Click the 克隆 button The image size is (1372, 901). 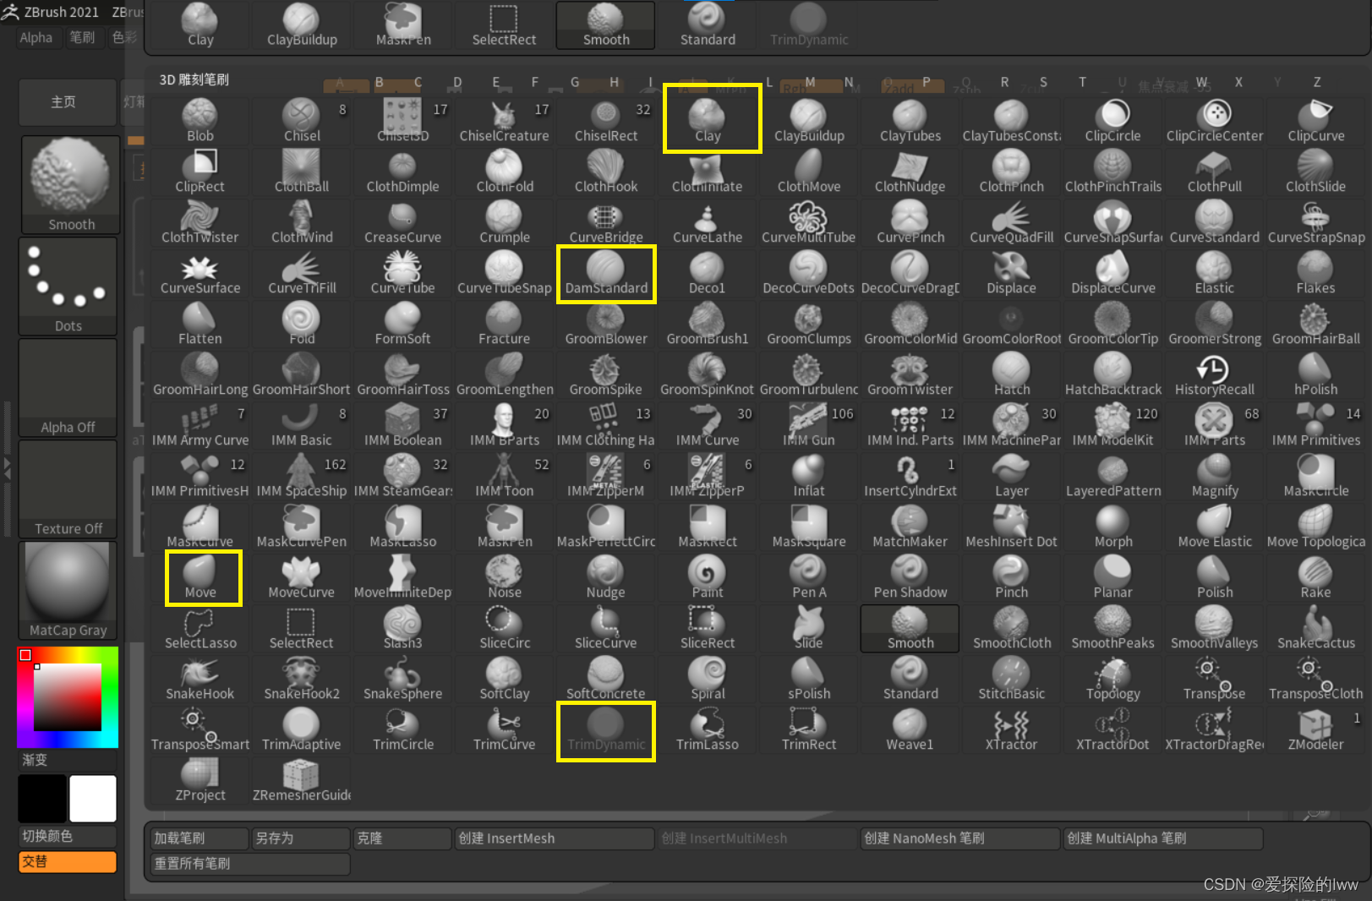(402, 838)
